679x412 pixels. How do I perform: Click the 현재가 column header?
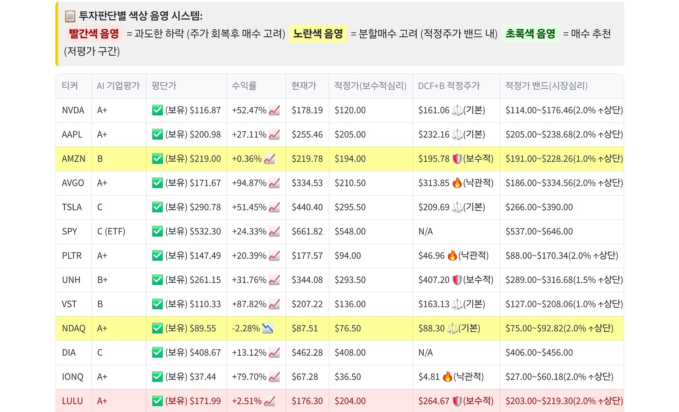pyautogui.click(x=304, y=86)
